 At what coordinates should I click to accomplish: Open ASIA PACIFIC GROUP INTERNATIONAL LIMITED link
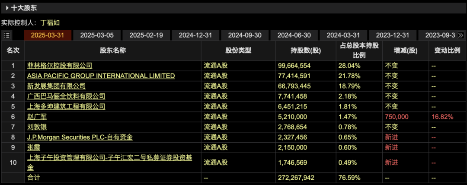(101, 76)
